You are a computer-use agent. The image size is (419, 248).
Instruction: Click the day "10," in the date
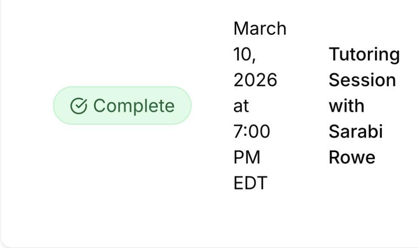(244, 55)
